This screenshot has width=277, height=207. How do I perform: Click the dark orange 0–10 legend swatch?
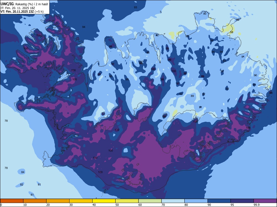(x=12, y=201)
